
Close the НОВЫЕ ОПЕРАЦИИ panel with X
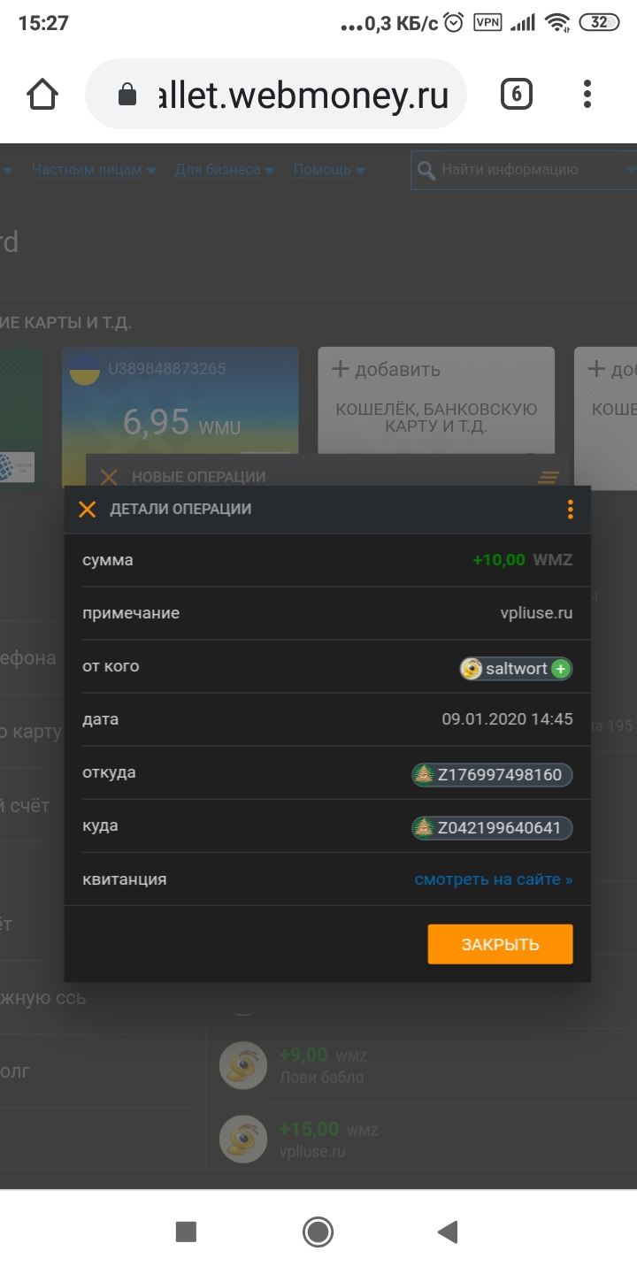109,477
